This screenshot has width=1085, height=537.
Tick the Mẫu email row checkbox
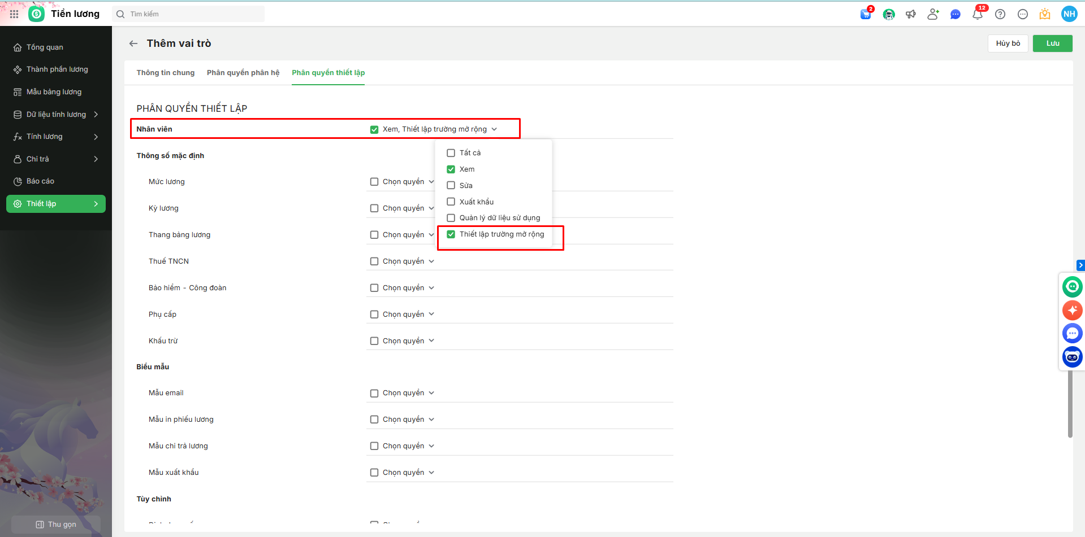(x=374, y=393)
